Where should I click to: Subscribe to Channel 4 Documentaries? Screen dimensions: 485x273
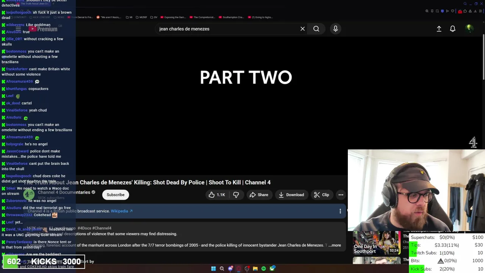(116, 195)
